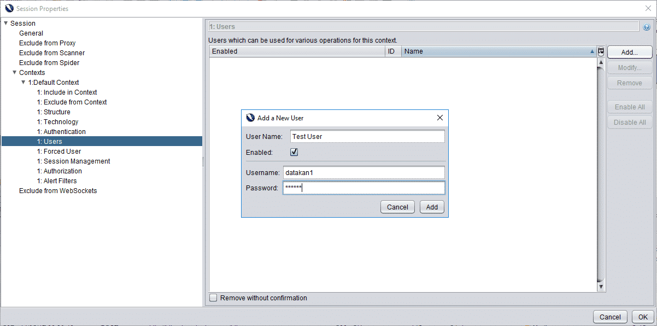Select 1: Authentication in the tree
This screenshot has width=657, height=326.
[x=61, y=131]
